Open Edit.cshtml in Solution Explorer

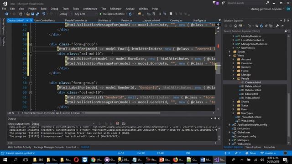coord(251,94)
